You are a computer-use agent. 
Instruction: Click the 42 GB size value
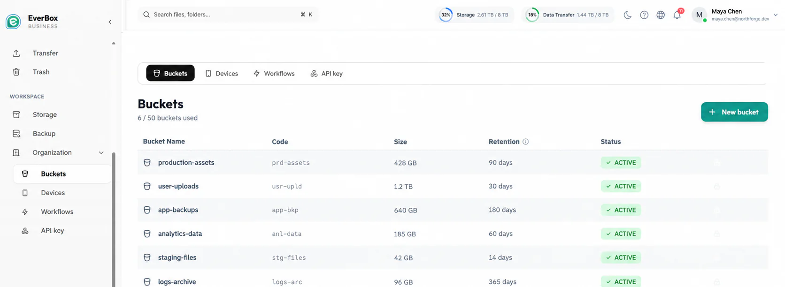[x=403, y=258]
